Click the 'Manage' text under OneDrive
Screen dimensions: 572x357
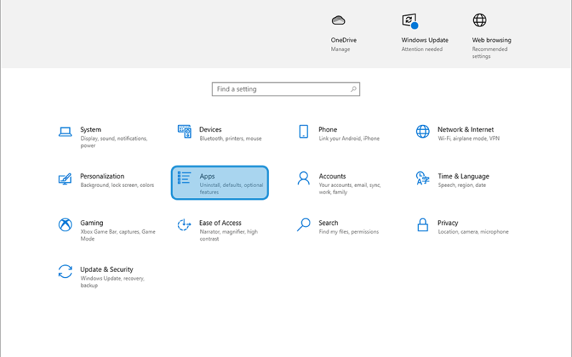(340, 49)
